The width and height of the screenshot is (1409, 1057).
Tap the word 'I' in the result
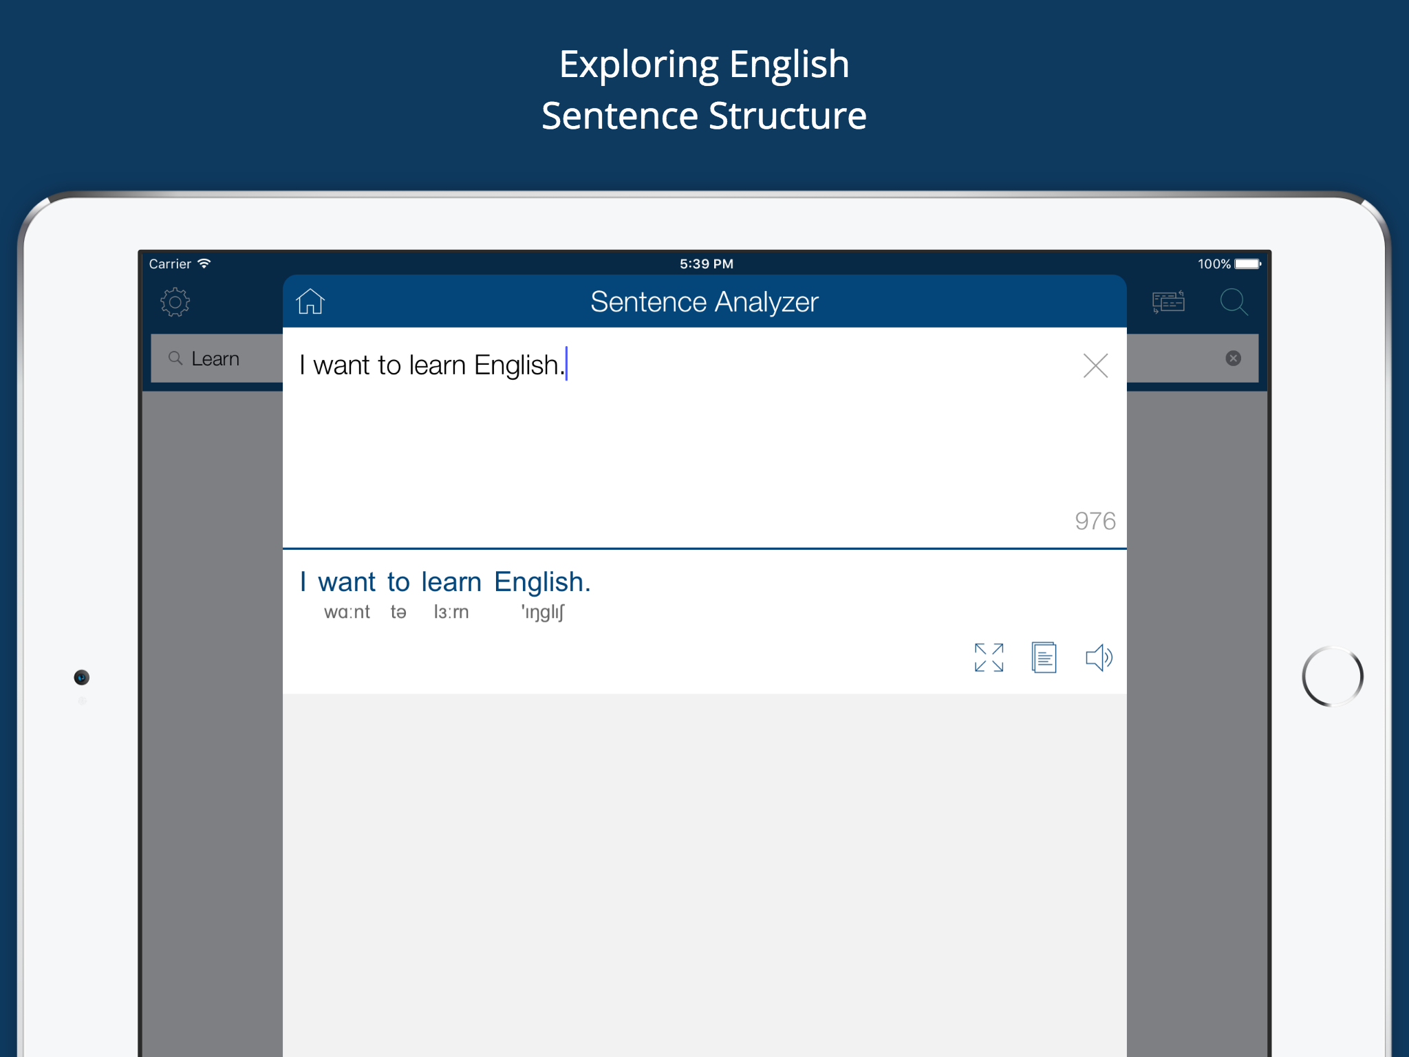point(303,582)
